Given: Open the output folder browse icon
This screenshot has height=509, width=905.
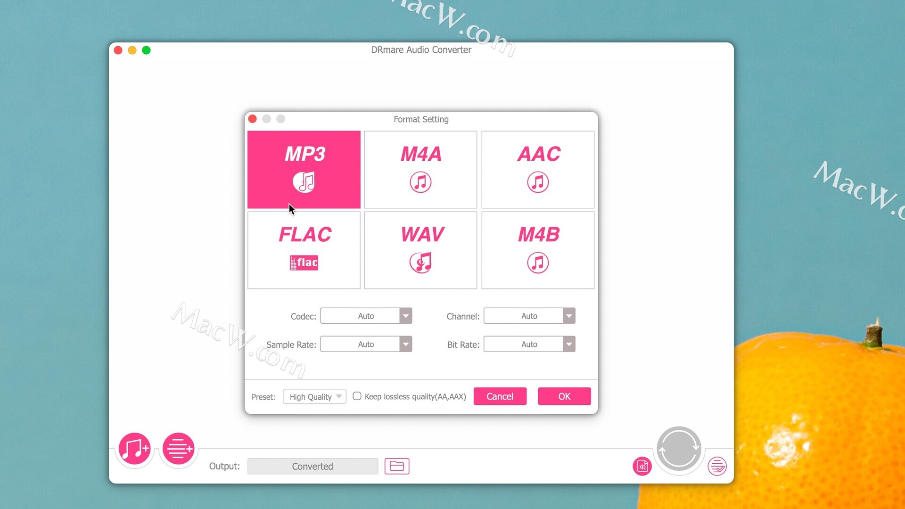Looking at the screenshot, I should pos(397,466).
